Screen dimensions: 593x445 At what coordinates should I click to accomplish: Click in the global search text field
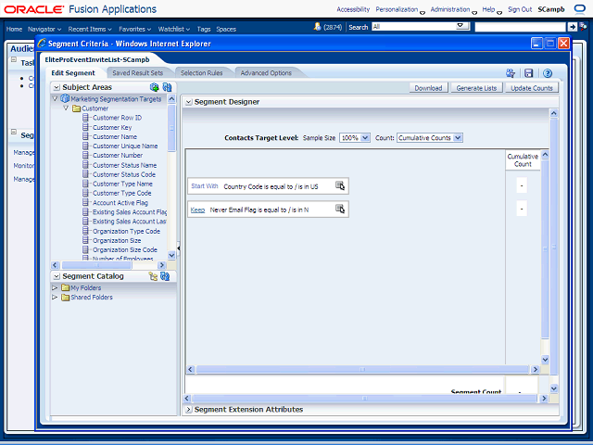(x=520, y=27)
